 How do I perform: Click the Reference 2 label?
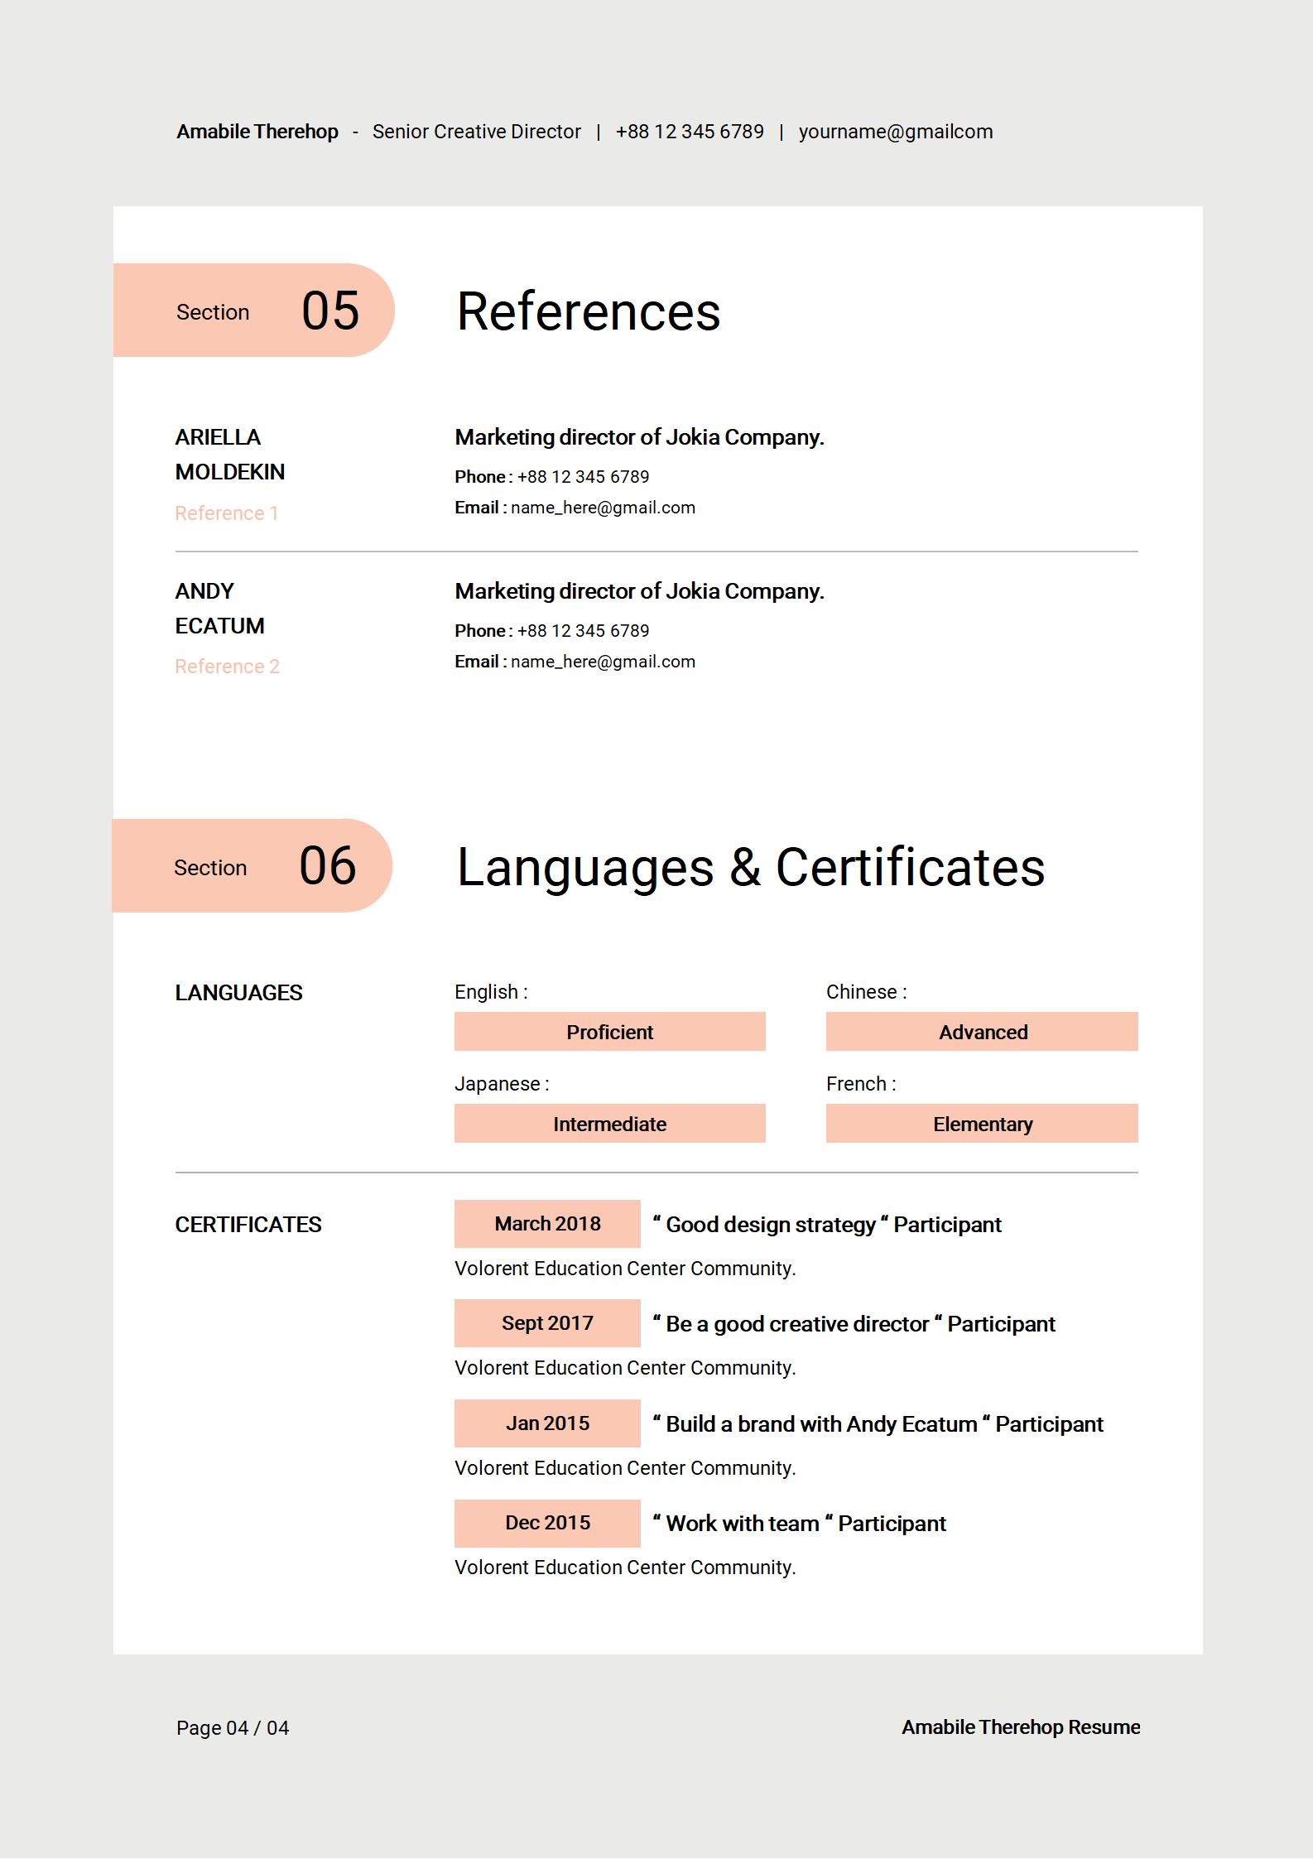click(x=227, y=667)
